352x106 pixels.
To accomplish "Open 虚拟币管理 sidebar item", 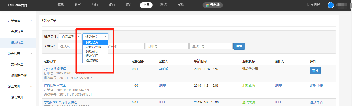I will (19, 76).
